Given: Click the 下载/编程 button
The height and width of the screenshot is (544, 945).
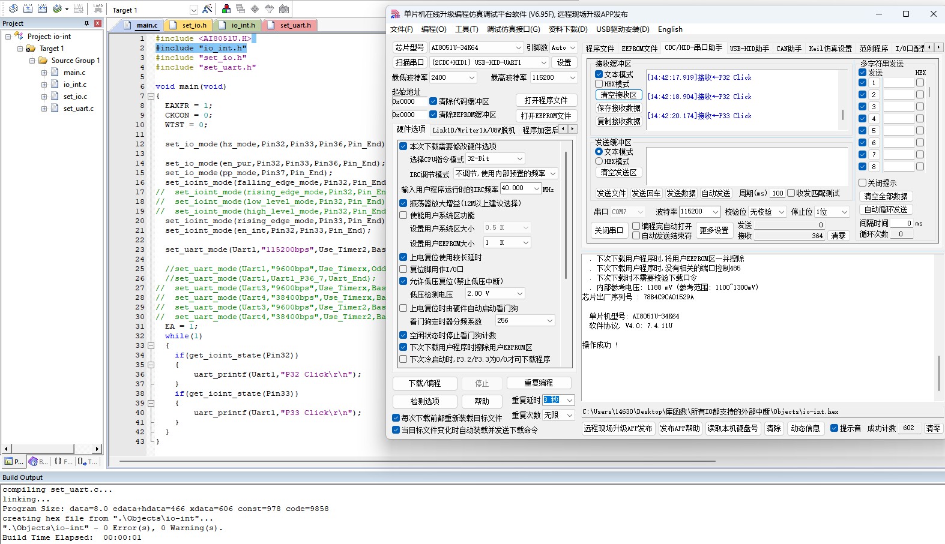Looking at the screenshot, I should pyautogui.click(x=424, y=383).
